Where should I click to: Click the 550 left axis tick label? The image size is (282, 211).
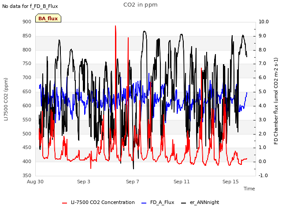tap(27, 120)
